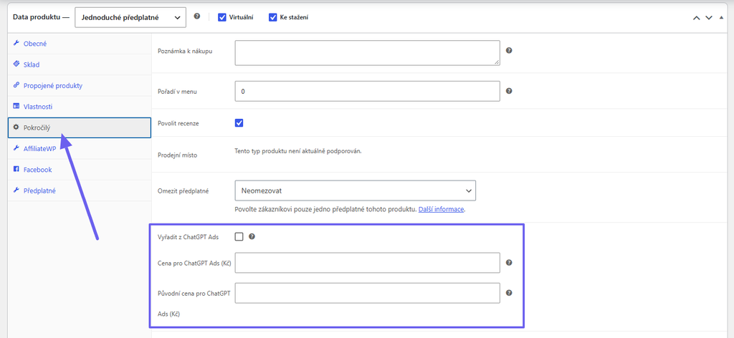Image resolution: width=734 pixels, height=338 pixels.
Task: Open the Omezit předplatné Neomezovat dropdown
Action: 356,190
